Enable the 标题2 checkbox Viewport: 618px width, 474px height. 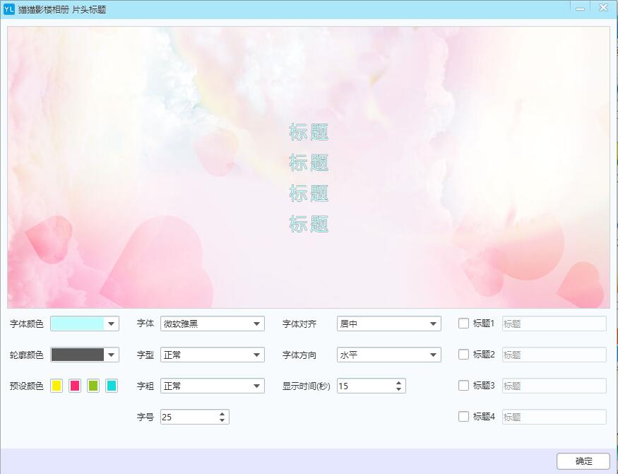(464, 355)
